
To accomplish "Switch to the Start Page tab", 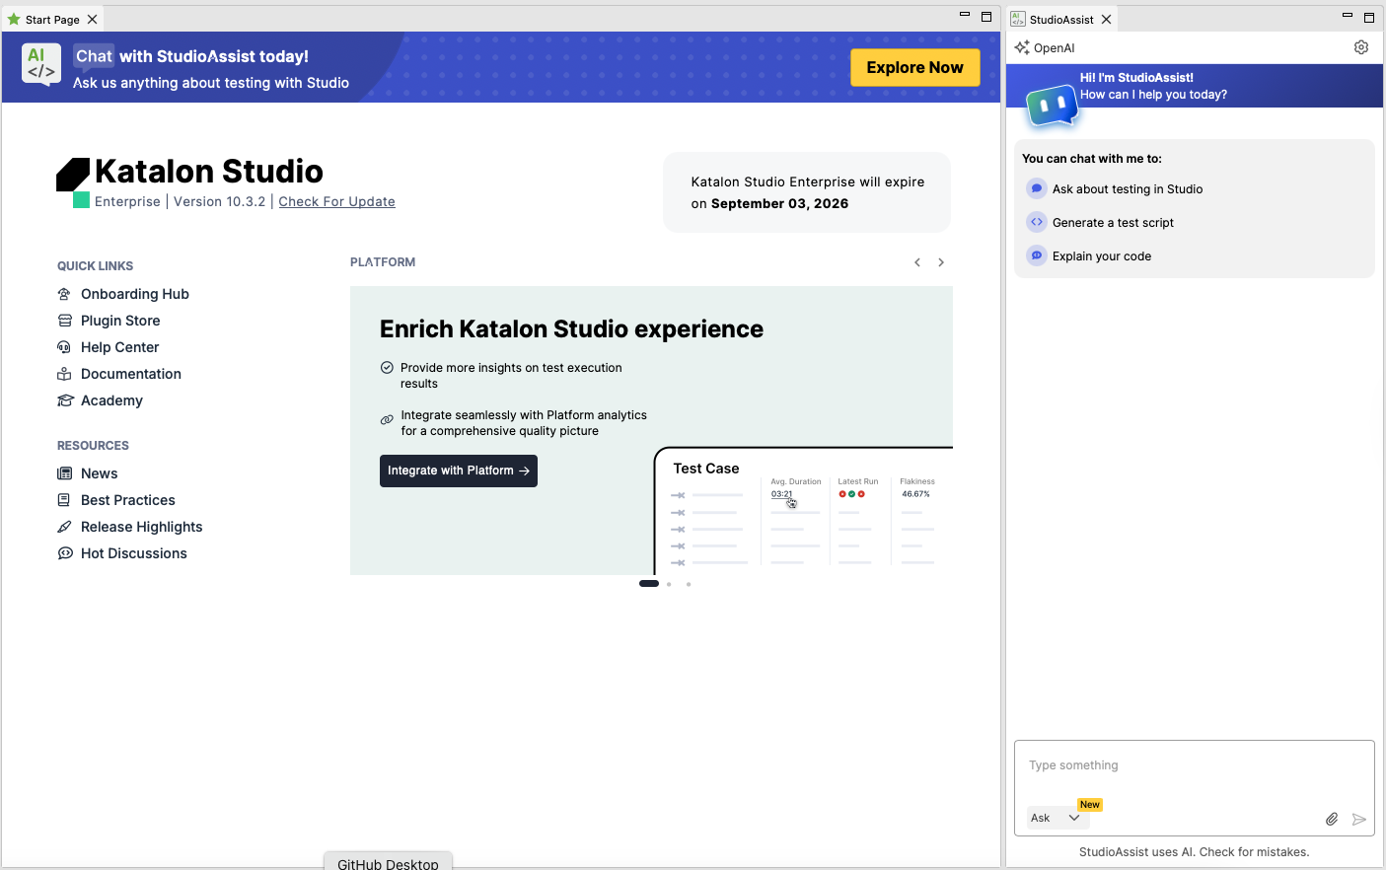I will point(52,20).
